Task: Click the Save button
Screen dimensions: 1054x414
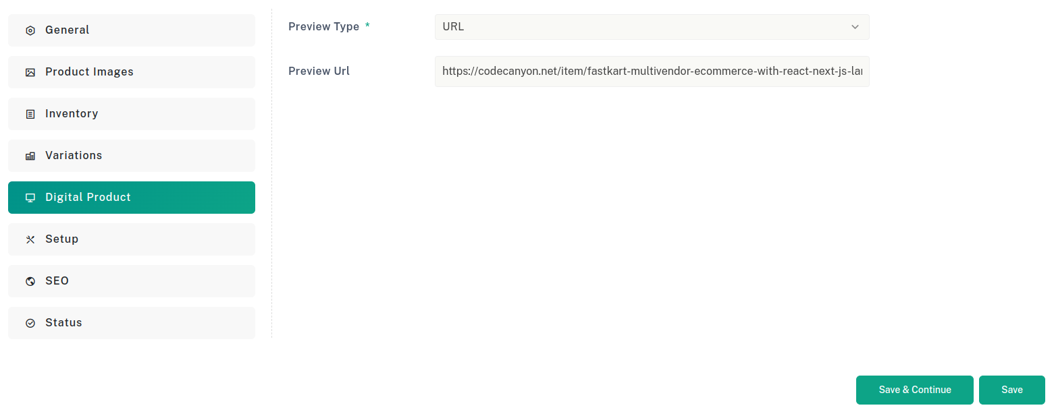Action: [x=1011, y=390]
